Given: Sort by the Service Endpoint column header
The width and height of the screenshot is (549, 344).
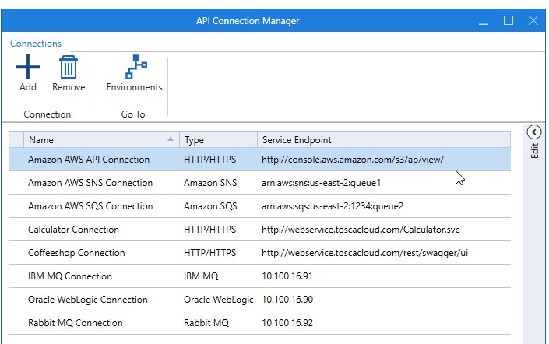Looking at the screenshot, I should [x=384, y=140].
